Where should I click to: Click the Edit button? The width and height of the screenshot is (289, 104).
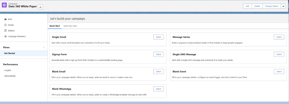tap(247, 6)
